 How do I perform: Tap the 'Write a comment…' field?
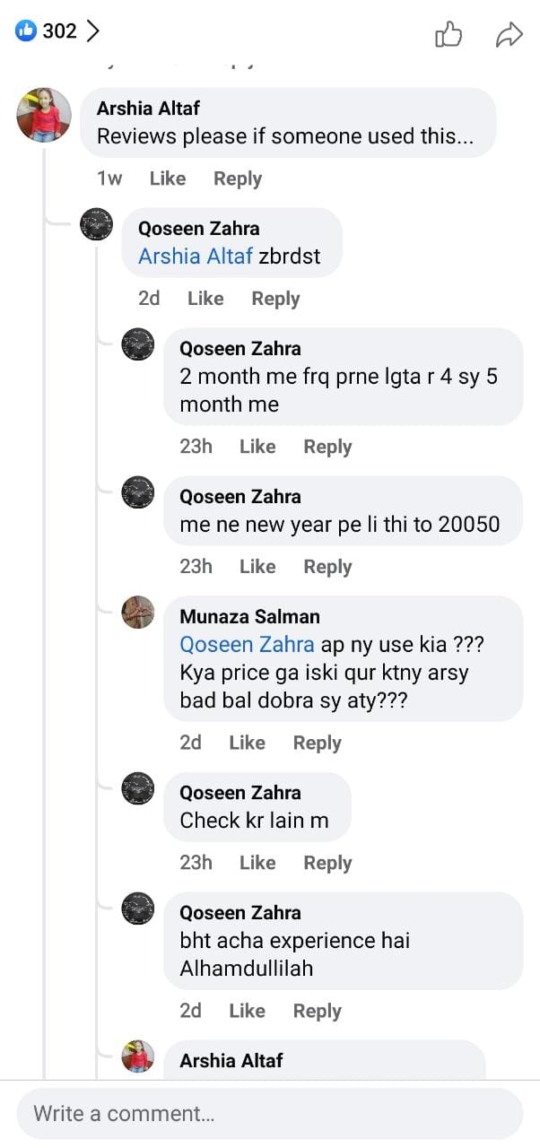tap(269, 1114)
